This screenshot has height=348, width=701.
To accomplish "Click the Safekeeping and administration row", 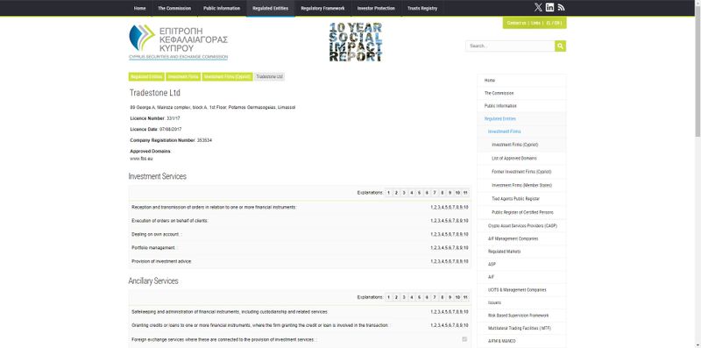I will [x=300, y=312].
